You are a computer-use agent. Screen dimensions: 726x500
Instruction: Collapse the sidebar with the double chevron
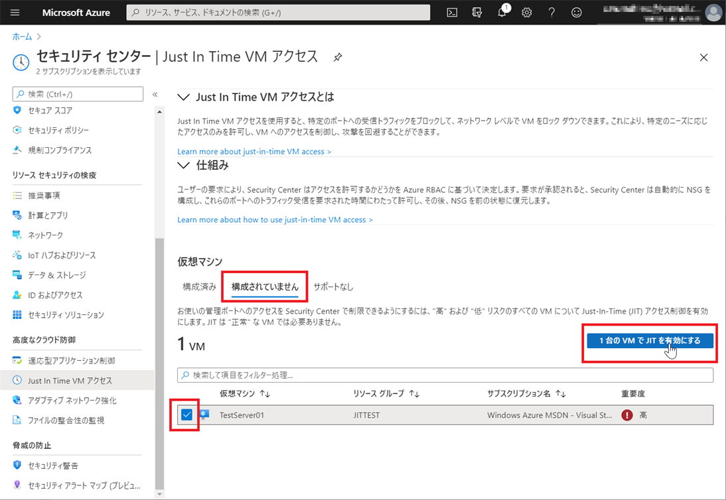[x=155, y=94]
